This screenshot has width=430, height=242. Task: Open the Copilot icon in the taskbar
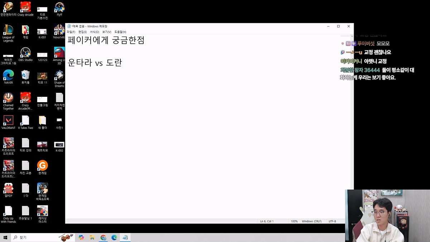point(81,237)
